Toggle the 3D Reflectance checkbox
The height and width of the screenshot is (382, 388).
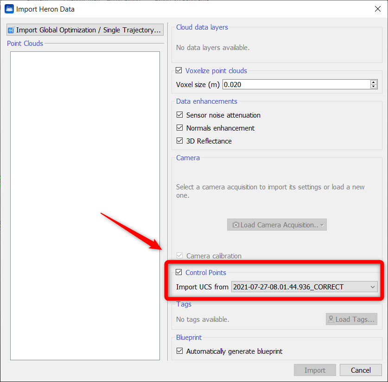(180, 141)
